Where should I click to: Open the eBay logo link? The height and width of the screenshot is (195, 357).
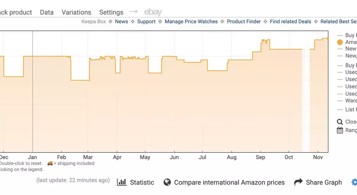point(153,12)
